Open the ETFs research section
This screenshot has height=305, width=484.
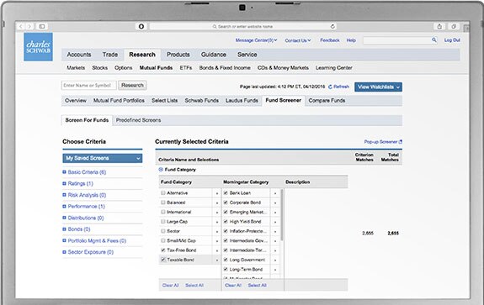coord(186,68)
